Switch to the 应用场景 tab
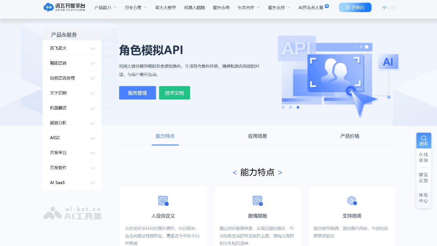This screenshot has height=246, width=437. click(x=257, y=136)
